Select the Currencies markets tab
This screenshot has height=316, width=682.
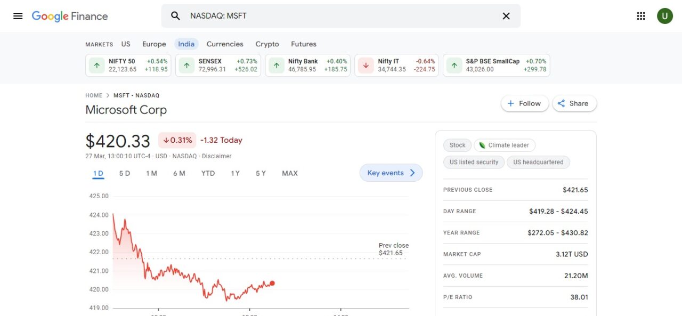pos(225,44)
